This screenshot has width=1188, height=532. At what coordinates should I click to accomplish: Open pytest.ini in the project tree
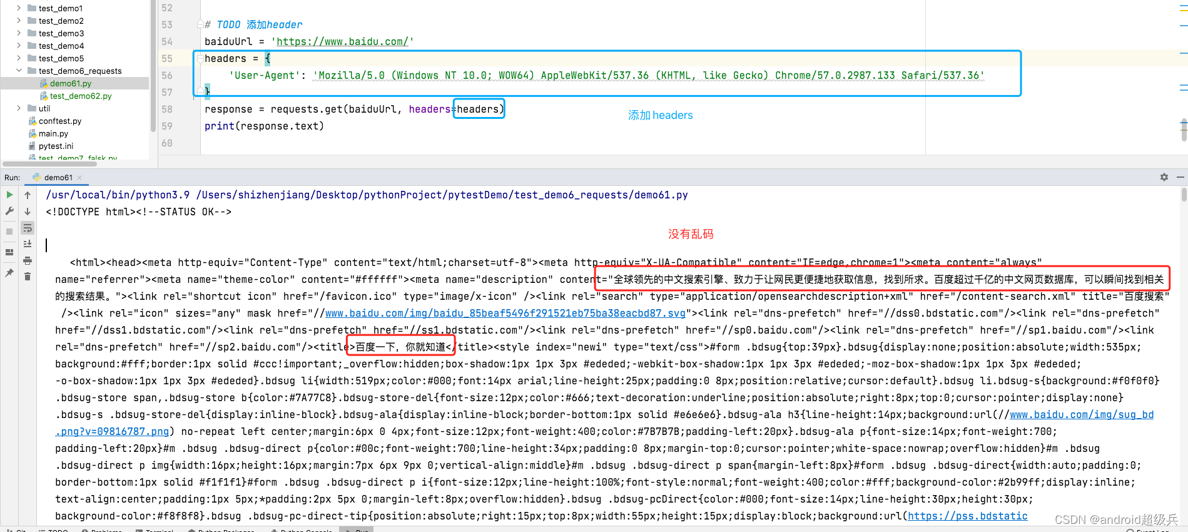click(x=56, y=146)
